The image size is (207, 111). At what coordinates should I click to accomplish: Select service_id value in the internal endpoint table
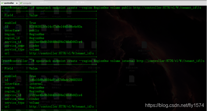click(x=56, y=95)
